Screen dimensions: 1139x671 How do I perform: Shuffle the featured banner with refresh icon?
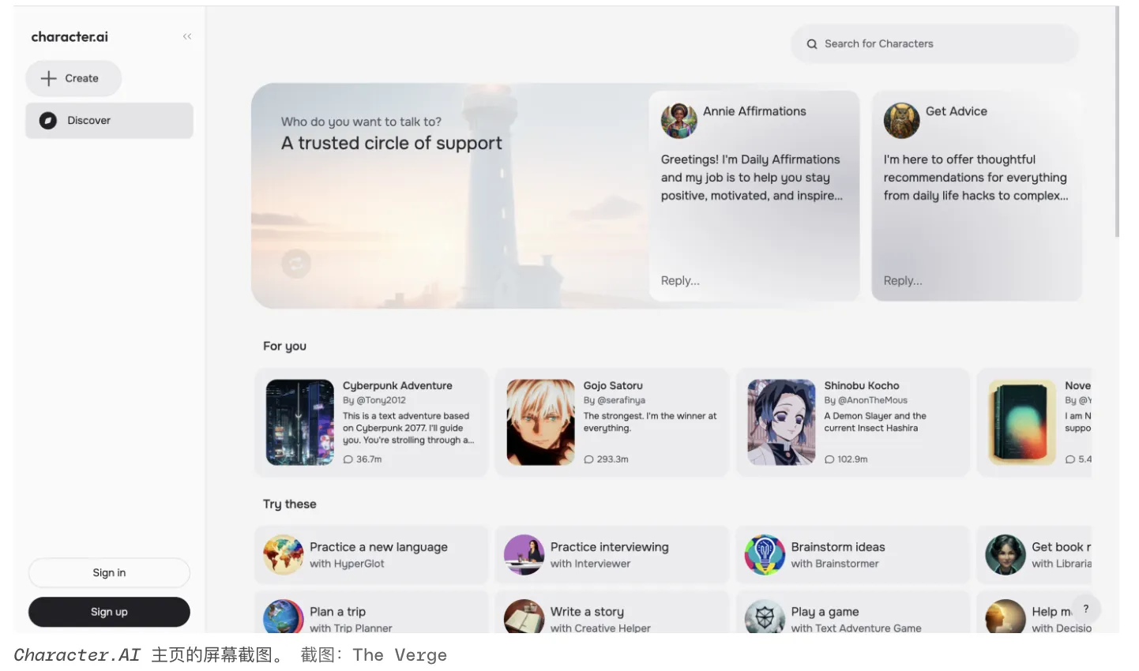(296, 263)
